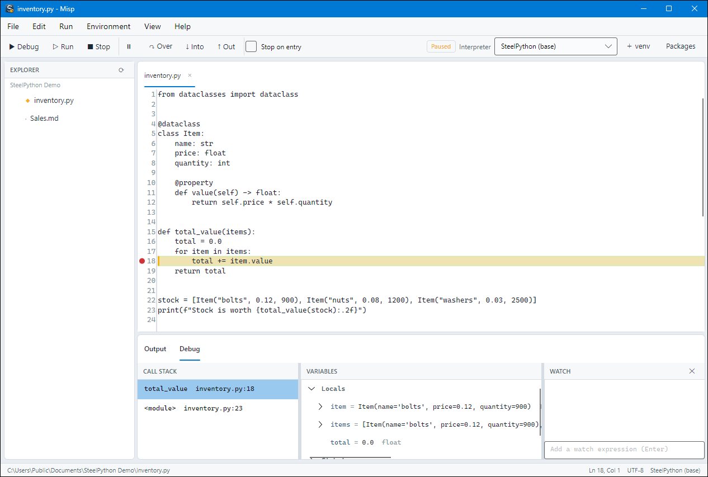This screenshot has height=477, width=708.
Task: Open the SteelPython (base) interpreter dropdown
Action: click(555, 46)
